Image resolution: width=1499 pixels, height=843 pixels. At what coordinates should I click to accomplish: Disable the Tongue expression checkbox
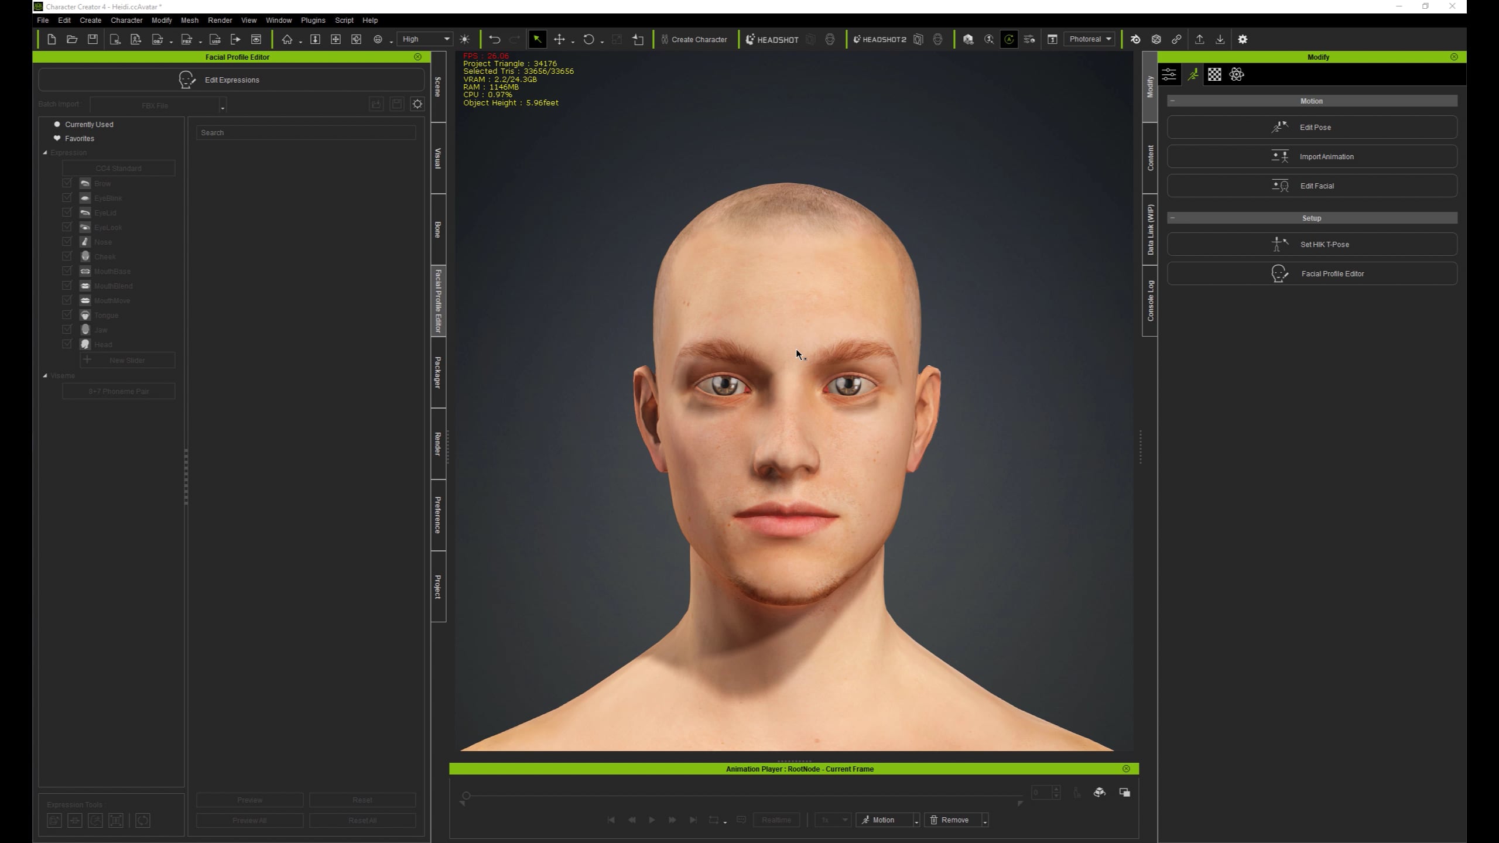pyautogui.click(x=67, y=315)
